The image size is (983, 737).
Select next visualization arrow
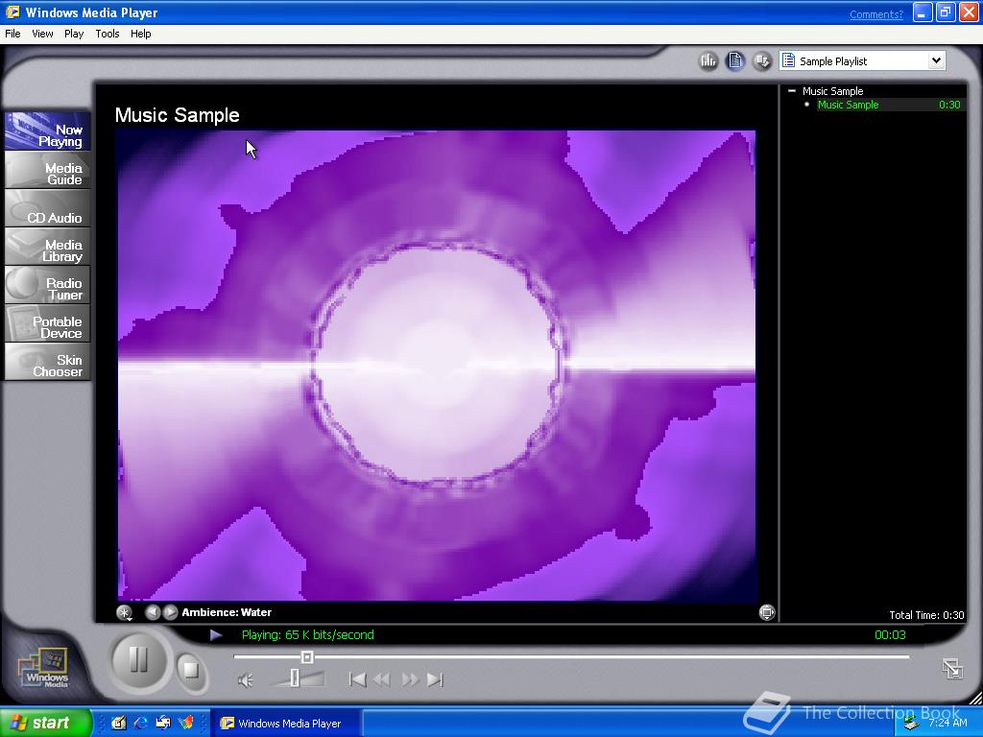(x=170, y=612)
